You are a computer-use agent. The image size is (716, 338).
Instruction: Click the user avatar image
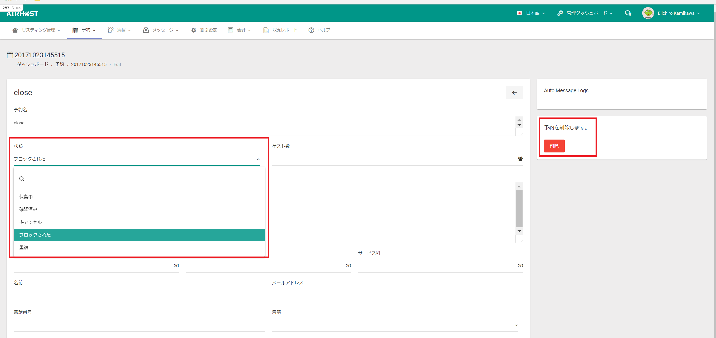pyautogui.click(x=648, y=13)
